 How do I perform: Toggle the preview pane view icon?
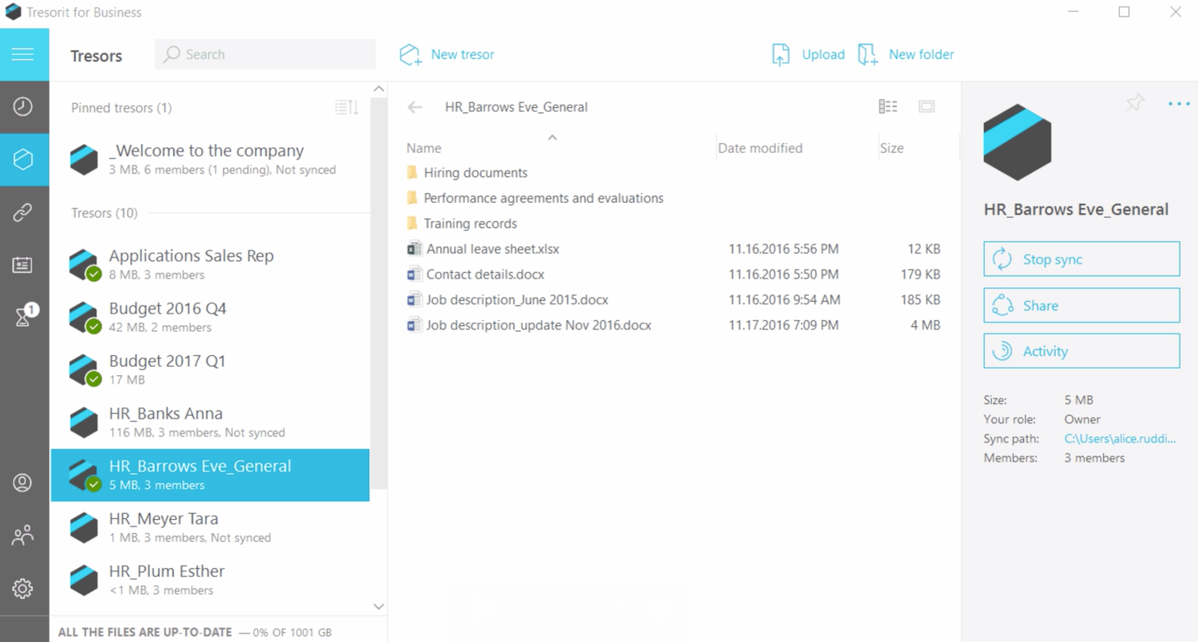tap(926, 106)
